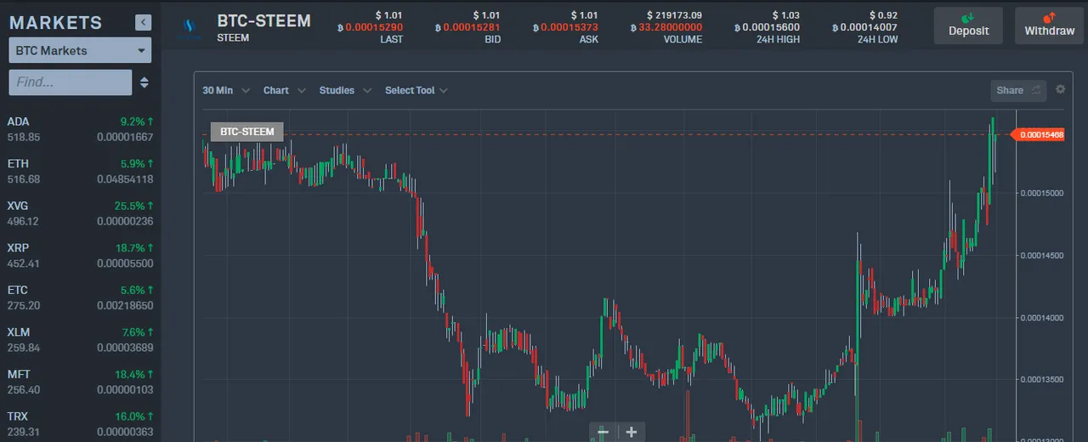Image resolution: width=1088 pixels, height=442 pixels.
Task: Click the 0.00015468 current price marker
Action: (x=1038, y=134)
